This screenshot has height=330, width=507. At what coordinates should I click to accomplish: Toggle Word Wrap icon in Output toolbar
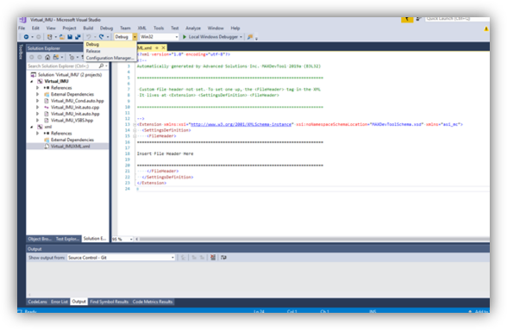(223, 258)
